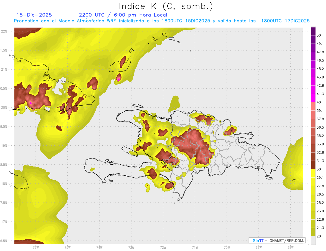Click the color bar value "45.2"

tap(320, 69)
